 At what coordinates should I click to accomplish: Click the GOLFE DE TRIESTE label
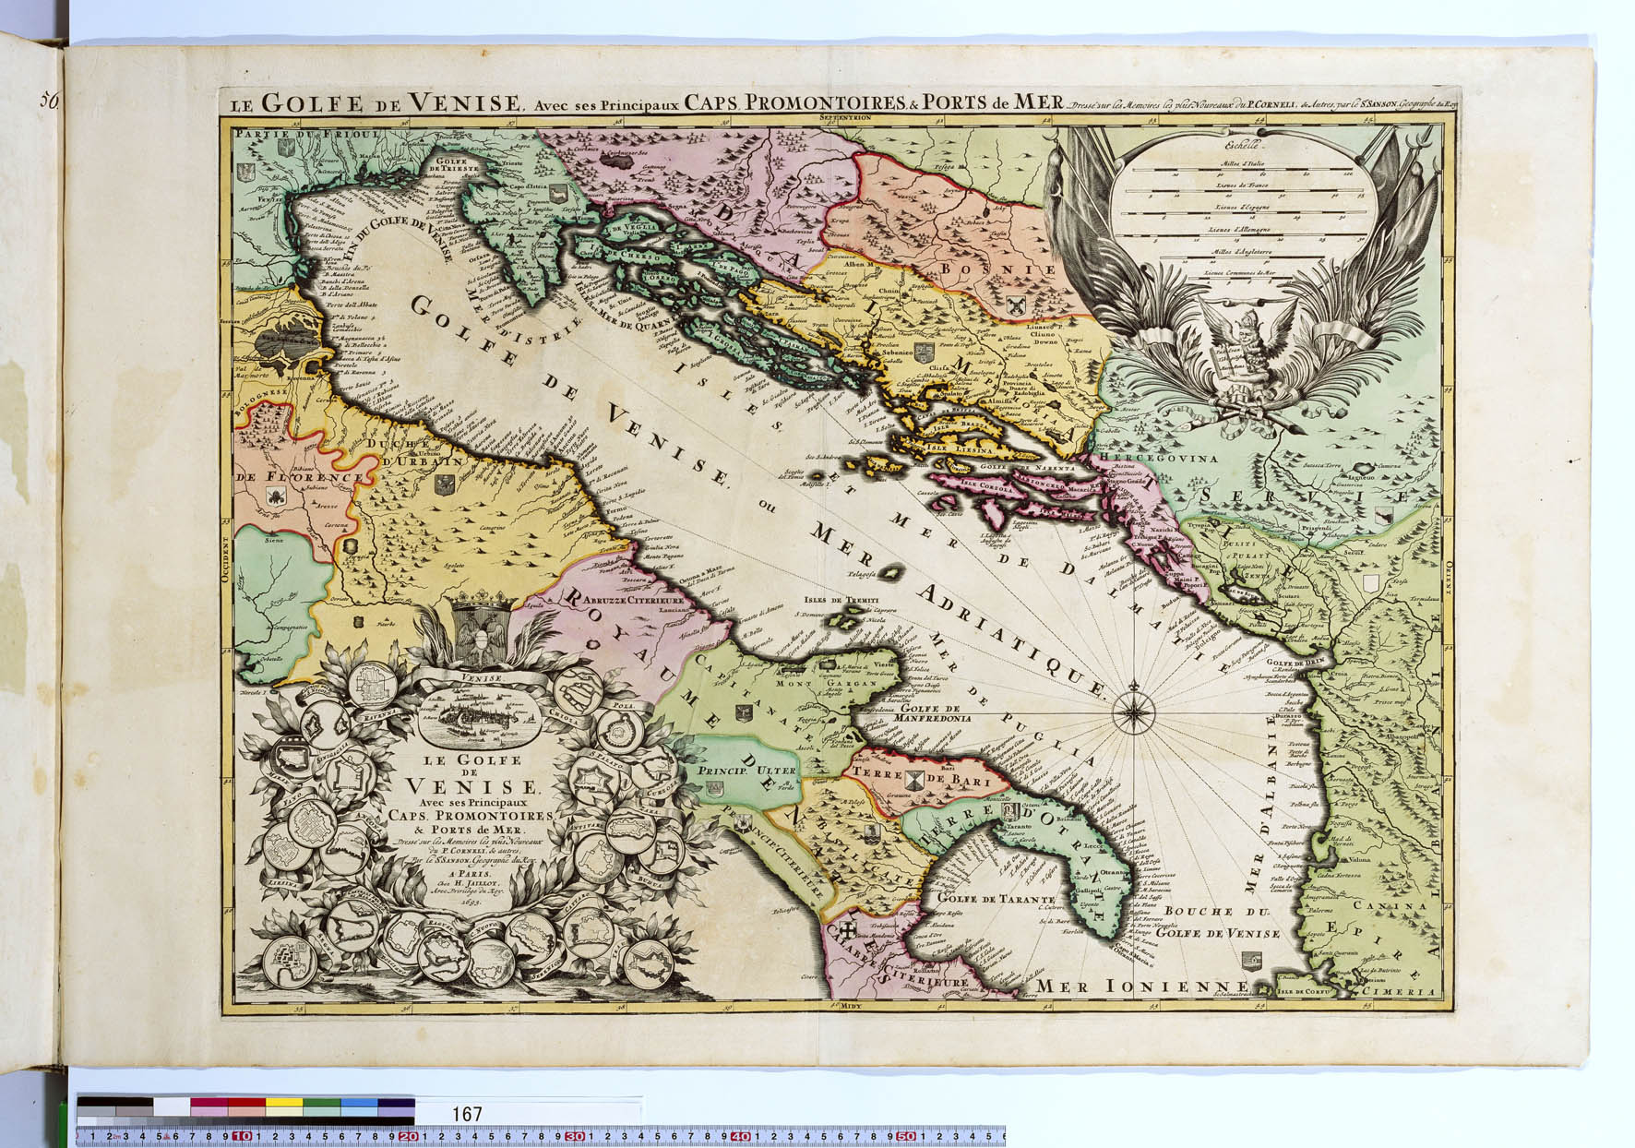[453, 163]
